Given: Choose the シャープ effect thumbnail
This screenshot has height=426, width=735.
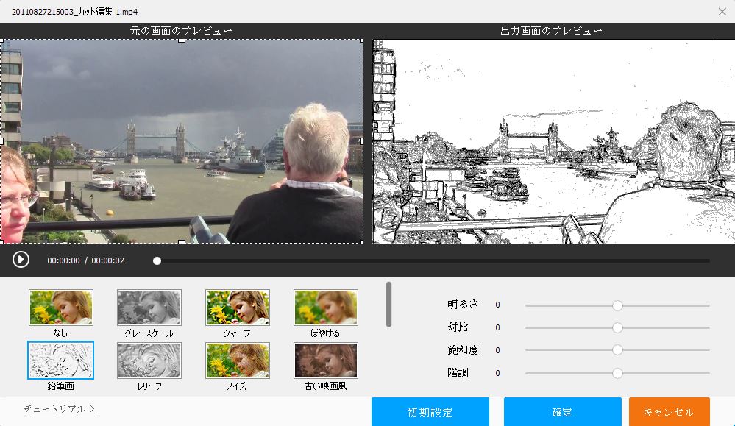Looking at the screenshot, I should pos(237,308).
